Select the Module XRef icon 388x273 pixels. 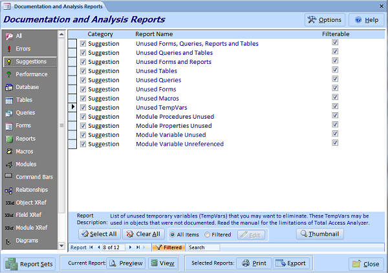coord(9,228)
